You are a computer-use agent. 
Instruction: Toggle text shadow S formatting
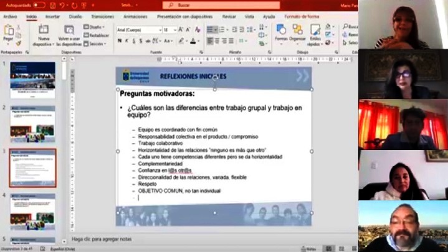(141, 41)
